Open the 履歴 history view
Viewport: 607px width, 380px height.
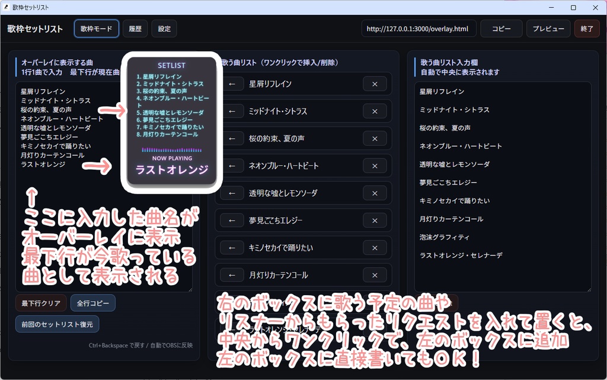(135, 28)
